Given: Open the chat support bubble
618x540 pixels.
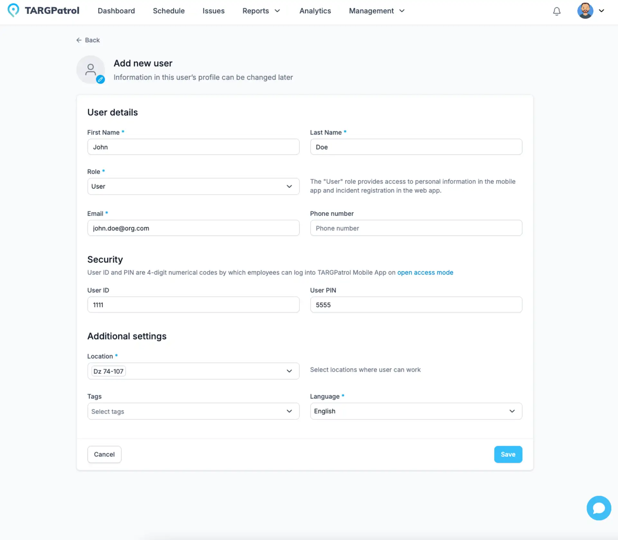Looking at the screenshot, I should pyautogui.click(x=598, y=508).
